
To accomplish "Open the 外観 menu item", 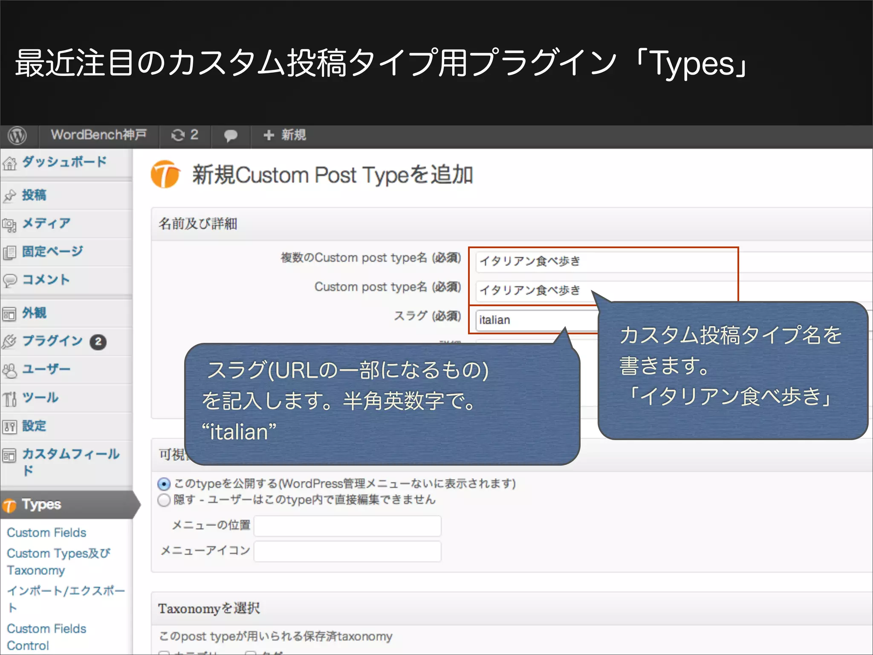I will (x=34, y=313).
